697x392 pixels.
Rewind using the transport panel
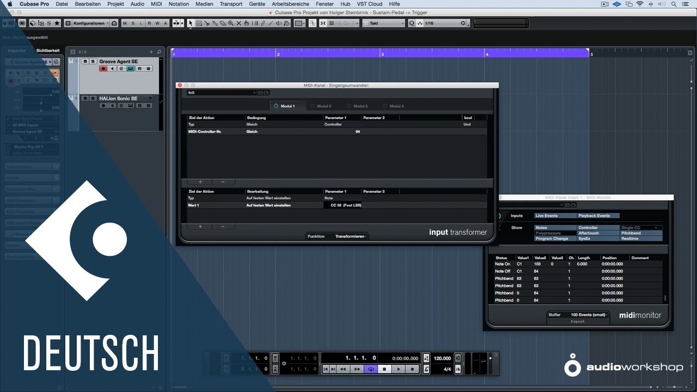coord(343,369)
